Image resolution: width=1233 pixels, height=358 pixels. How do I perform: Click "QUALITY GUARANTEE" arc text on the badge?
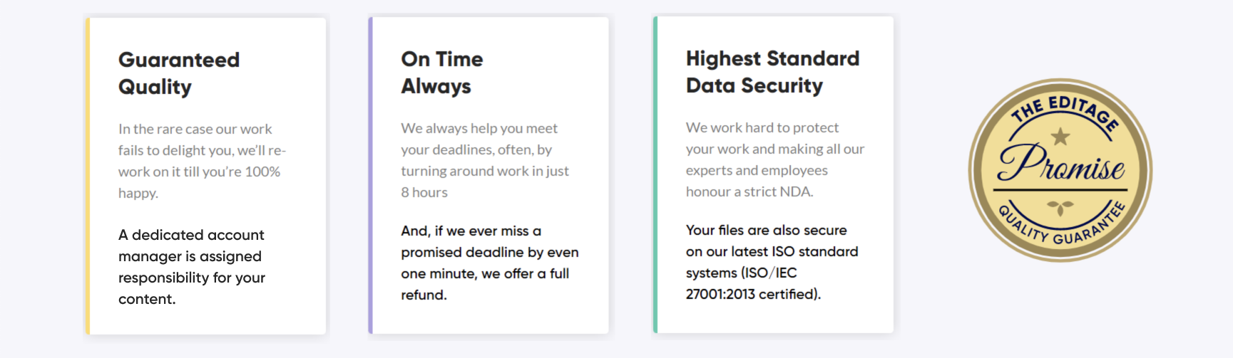1061,225
